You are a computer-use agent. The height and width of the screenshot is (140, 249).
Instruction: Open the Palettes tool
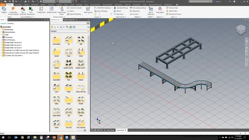click(x=4, y=10)
